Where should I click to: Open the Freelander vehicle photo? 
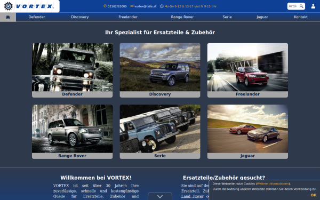click(247, 67)
